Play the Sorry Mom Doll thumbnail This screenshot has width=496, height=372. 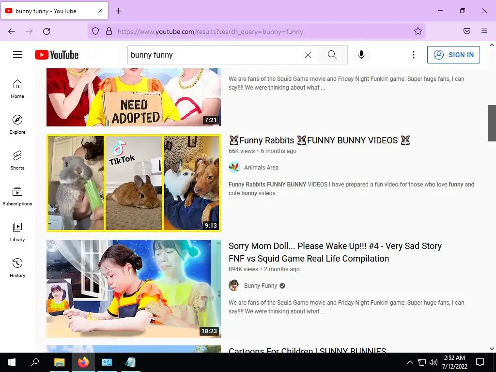coord(134,289)
